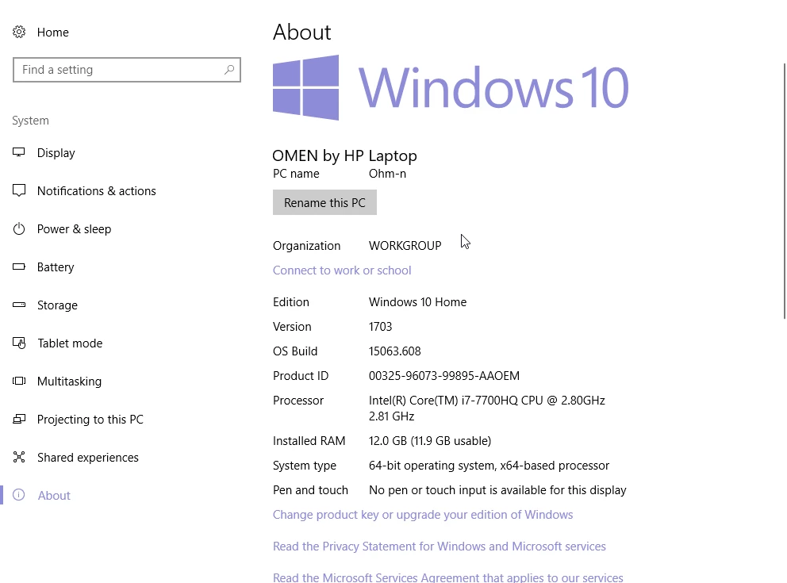Click the Display monitor icon

coord(19,152)
